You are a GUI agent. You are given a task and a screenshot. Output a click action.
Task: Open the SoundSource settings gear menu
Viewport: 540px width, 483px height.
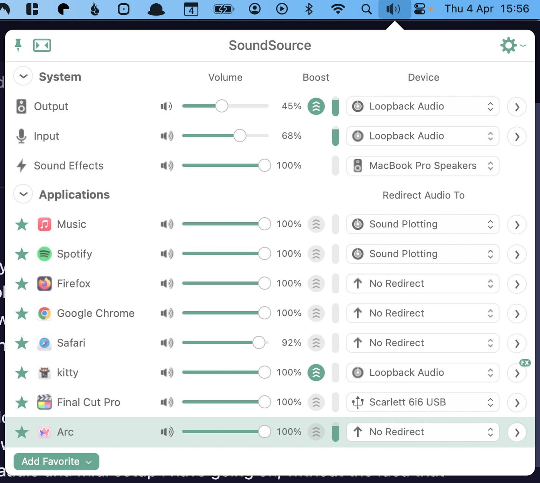point(513,45)
